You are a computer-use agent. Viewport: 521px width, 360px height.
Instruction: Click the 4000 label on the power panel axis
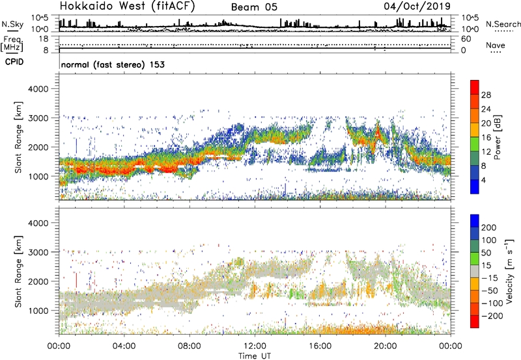click(x=38, y=89)
